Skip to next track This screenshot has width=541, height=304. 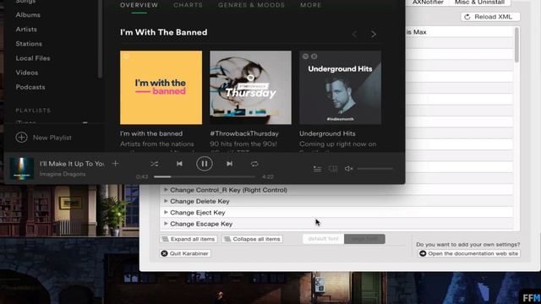coord(229,164)
